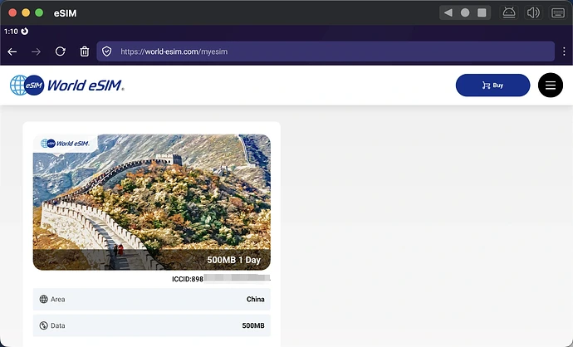Click the browser forward arrow

(x=36, y=51)
